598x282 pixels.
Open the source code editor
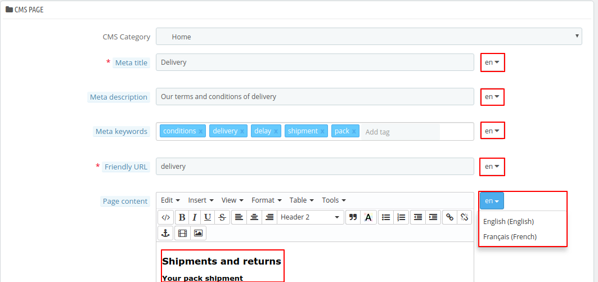click(165, 217)
